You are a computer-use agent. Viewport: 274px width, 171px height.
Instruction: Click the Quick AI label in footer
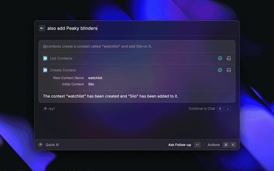point(52,145)
